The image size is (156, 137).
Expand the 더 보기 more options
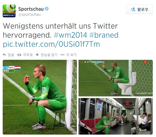(72, 55)
